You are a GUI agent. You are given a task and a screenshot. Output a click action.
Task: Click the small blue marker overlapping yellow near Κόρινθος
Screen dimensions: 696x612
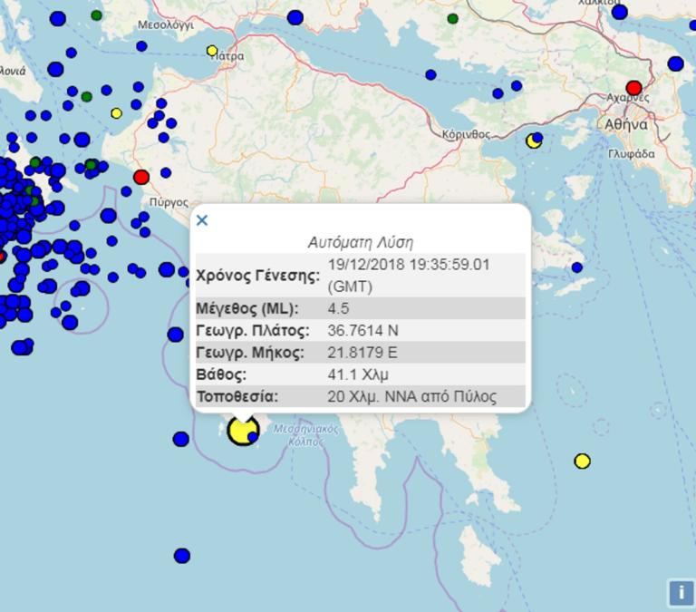tap(537, 138)
